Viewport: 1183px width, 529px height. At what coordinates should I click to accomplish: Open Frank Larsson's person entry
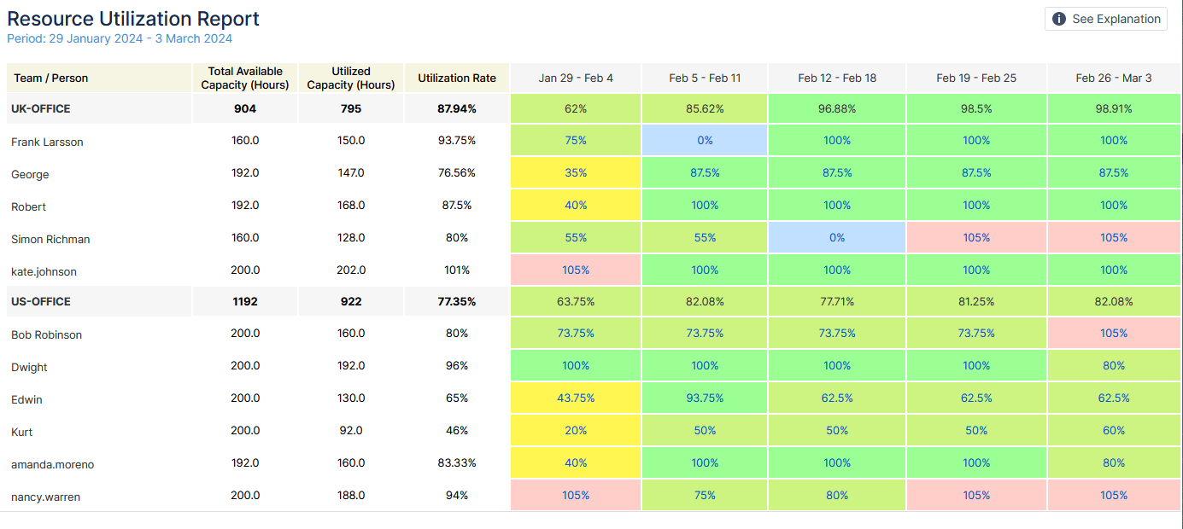coord(47,142)
